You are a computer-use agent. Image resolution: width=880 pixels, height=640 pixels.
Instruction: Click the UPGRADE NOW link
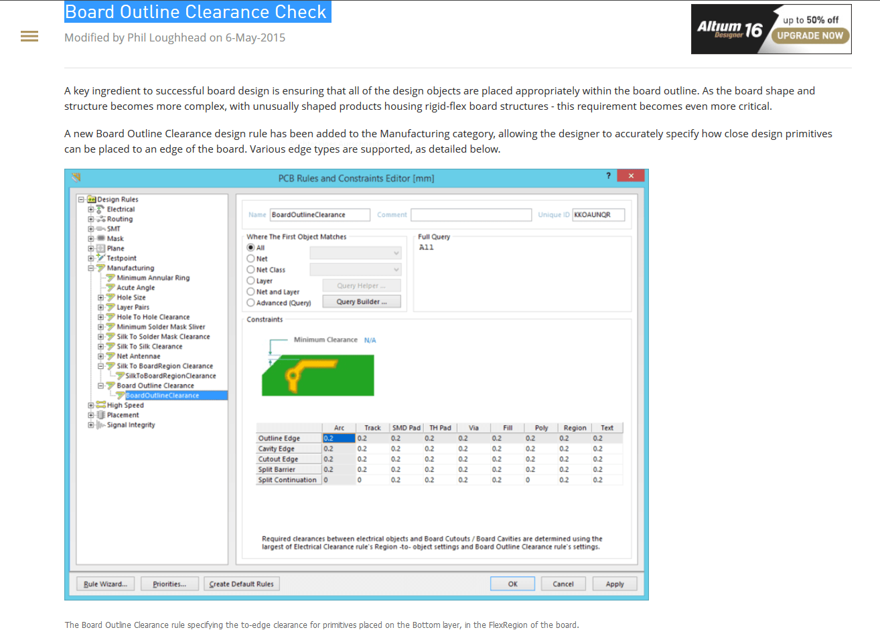point(810,36)
